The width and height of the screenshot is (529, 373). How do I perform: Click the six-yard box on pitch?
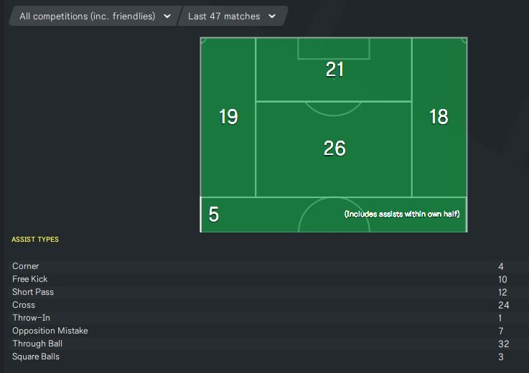coord(334,48)
